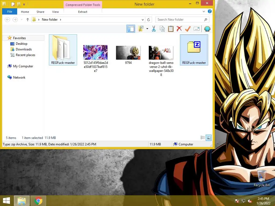Select My Computer in the navigation pane
This screenshot has height=206, width=275.
pyautogui.click(x=23, y=66)
